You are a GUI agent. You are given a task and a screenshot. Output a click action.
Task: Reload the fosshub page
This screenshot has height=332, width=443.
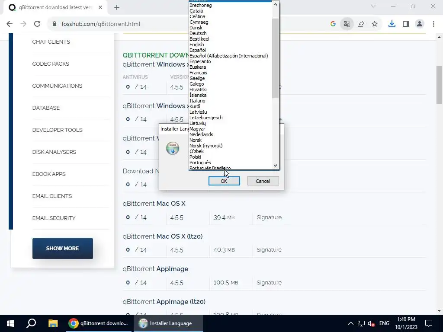37,24
